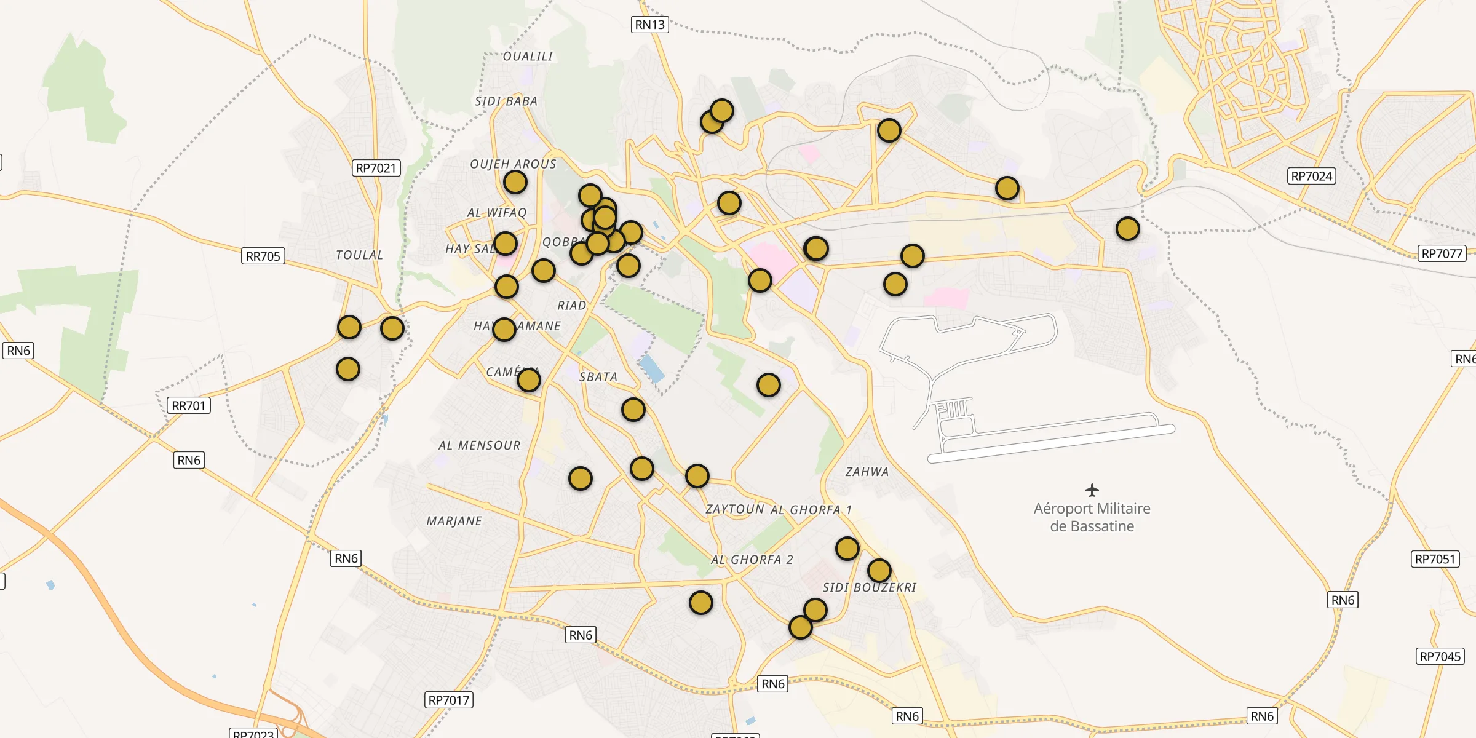
Task: Select the marker overlapping the HAY SALAM label
Action: pos(505,244)
